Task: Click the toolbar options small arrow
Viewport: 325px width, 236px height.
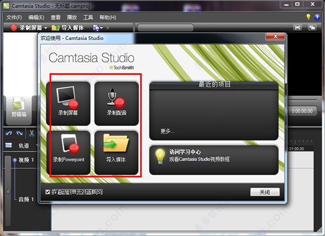Action: 108,28
